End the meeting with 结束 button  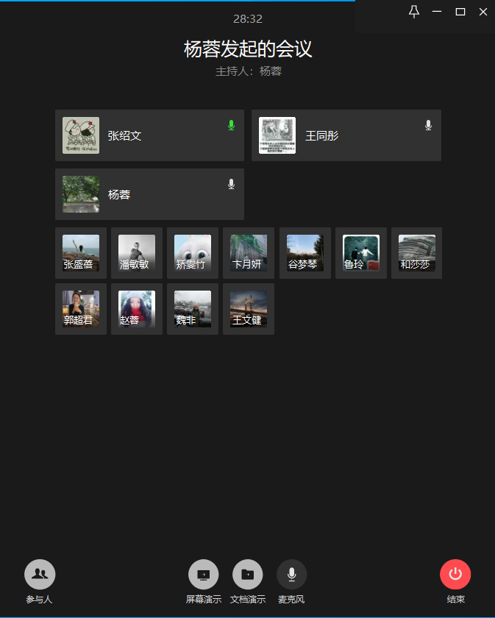click(x=455, y=575)
